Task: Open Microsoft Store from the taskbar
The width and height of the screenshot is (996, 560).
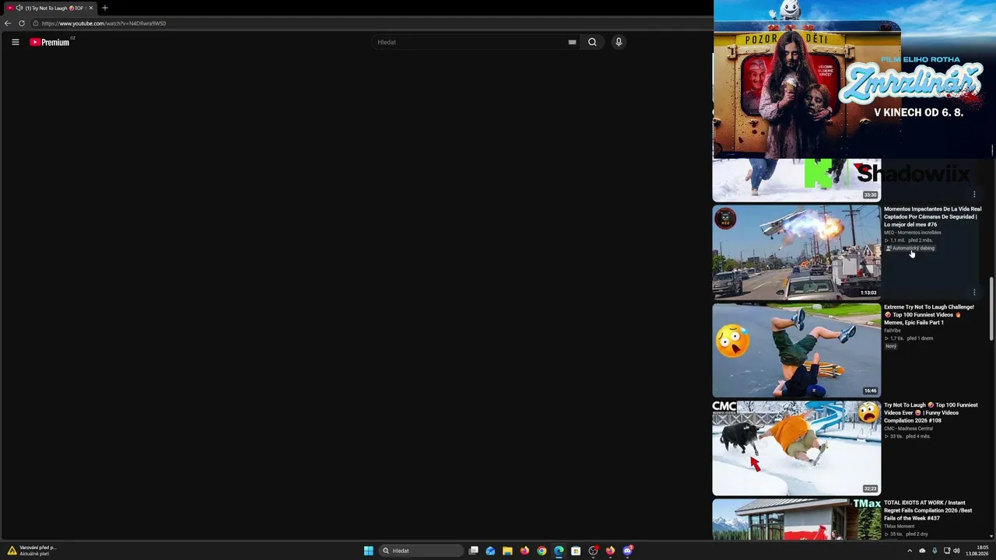Action: (x=576, y=551)
